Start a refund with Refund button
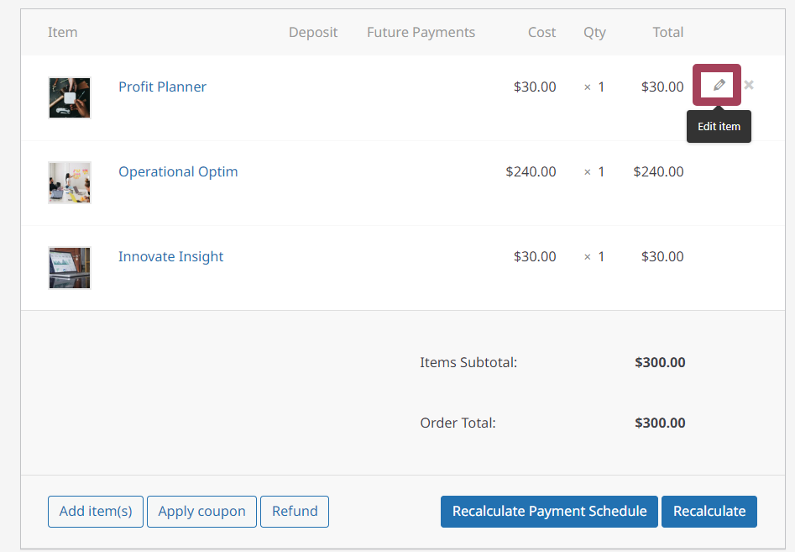This screenshot has height=552, width=795. (295, 511)
